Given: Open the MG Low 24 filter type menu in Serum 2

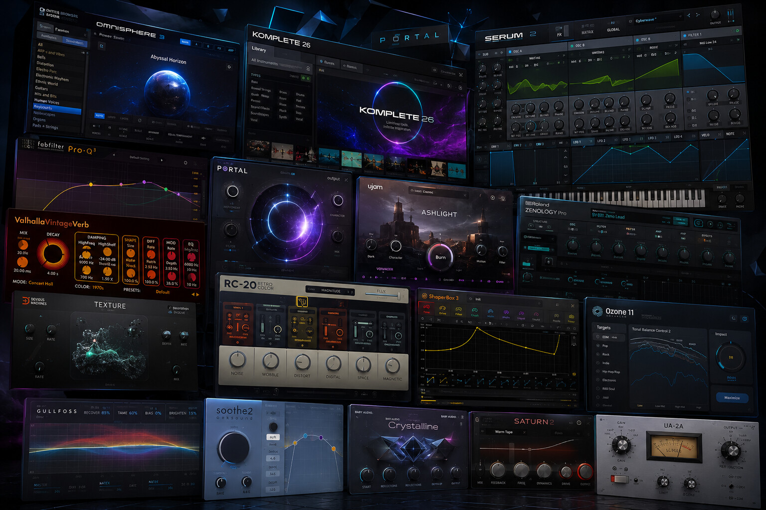Looking at the screenshot, I should [708, 42].
